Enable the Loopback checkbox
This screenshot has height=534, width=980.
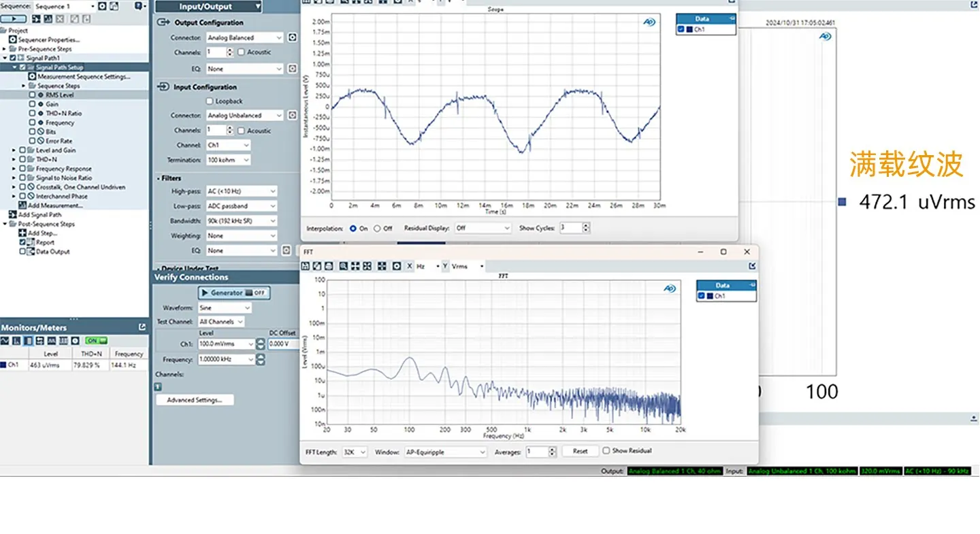(210, 101)
